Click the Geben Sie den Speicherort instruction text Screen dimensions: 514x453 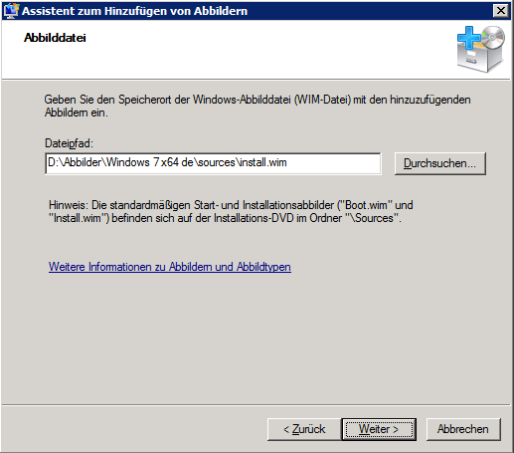257,106
